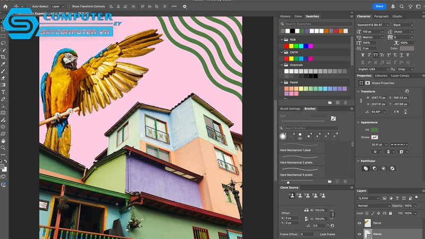Image resolution: width=425 pixels, height=239 pixels.
Task: Switch to the Brush Settings tab
Action: [290, 109]
